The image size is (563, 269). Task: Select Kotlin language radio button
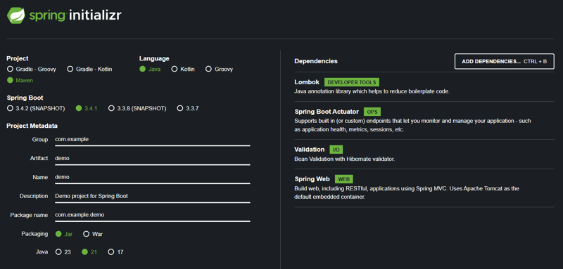pos(183,69)
